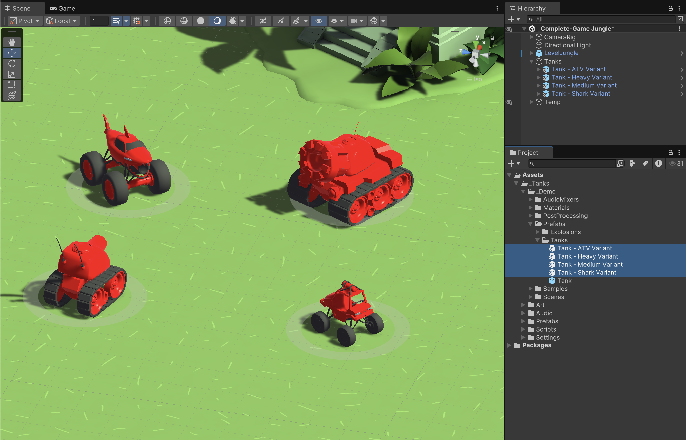Toggle audio muting in the Scene view
This screenshot has width=686, height=440.
click(x=281, y=21)
